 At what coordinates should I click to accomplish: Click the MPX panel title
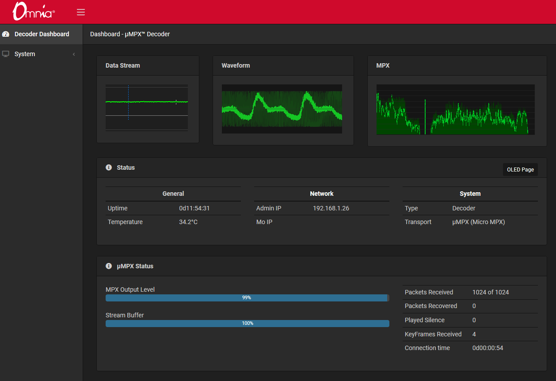click(383, 65)
